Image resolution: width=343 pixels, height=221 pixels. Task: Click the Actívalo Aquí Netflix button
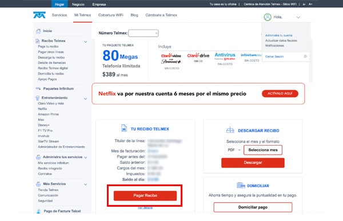coord(280,94)
